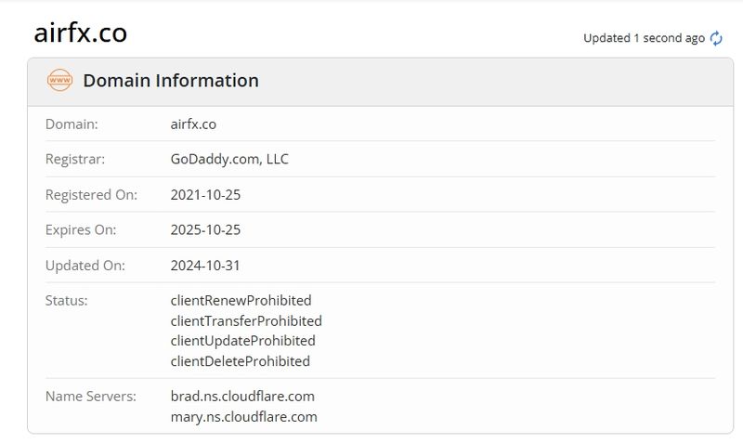Select the clientRenewProhibited status
The width and height of the screenshot is (743, 443).
[241, 300]
